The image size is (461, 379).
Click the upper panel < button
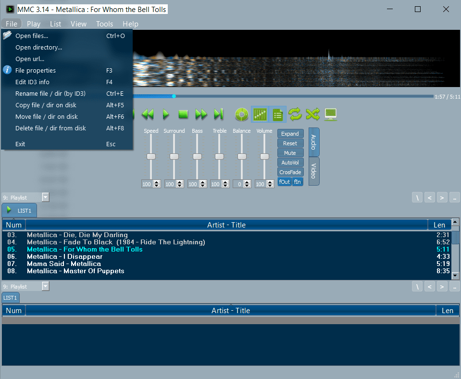(x=430, y=198)
